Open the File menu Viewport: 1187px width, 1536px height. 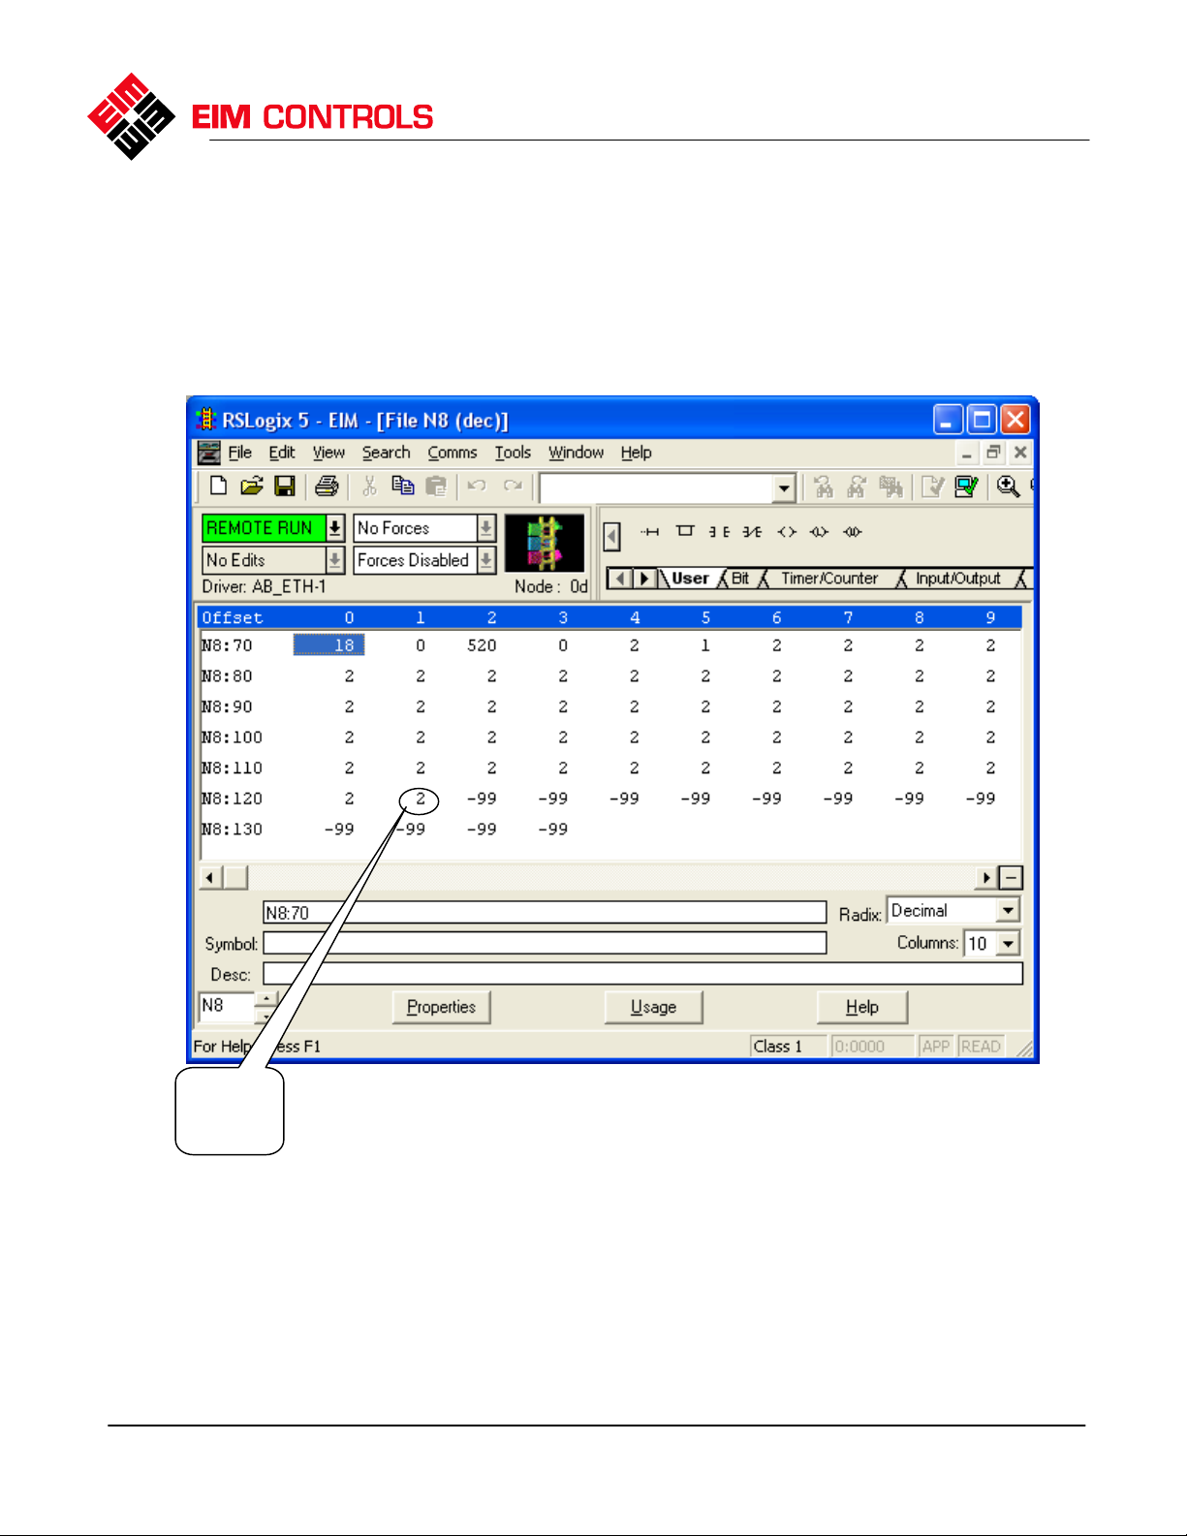pyautogui.click(x=239, y=453)
